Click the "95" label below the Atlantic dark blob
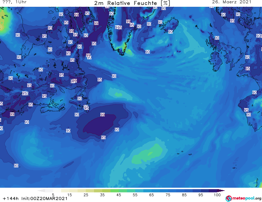This screenshot has width=262, height=202. 103,137
